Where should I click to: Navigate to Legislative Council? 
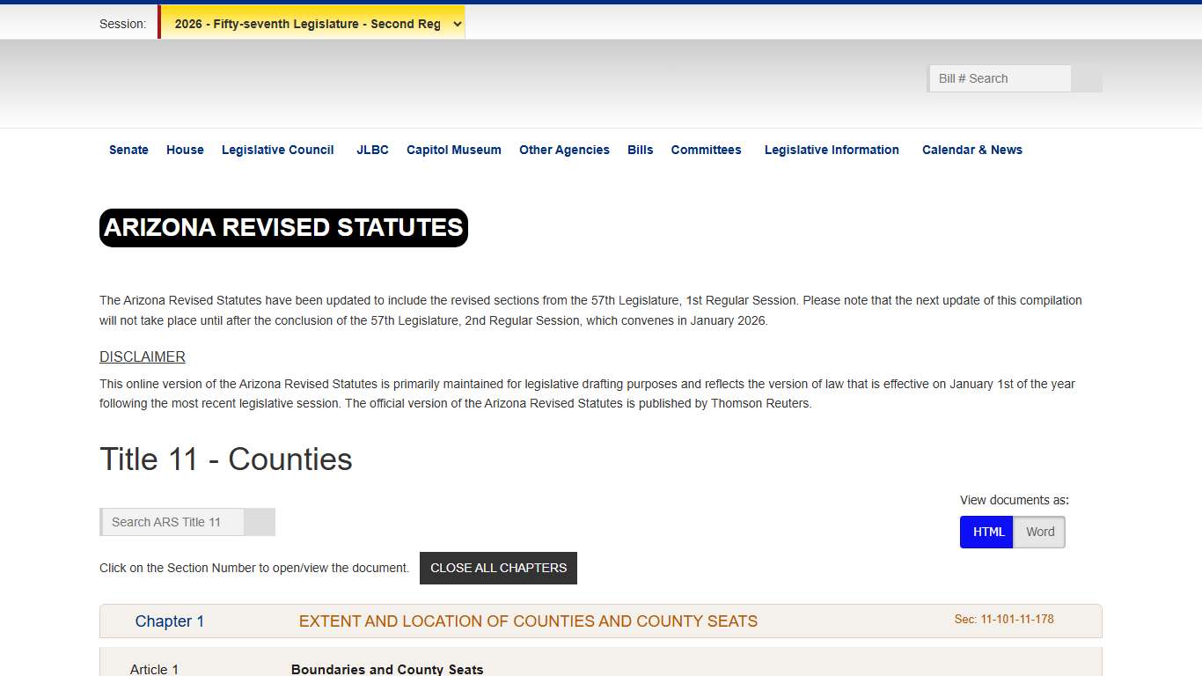click(277, 150)
